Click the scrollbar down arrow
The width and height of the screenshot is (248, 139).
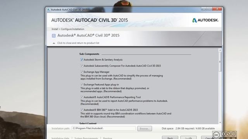[220, 122]
